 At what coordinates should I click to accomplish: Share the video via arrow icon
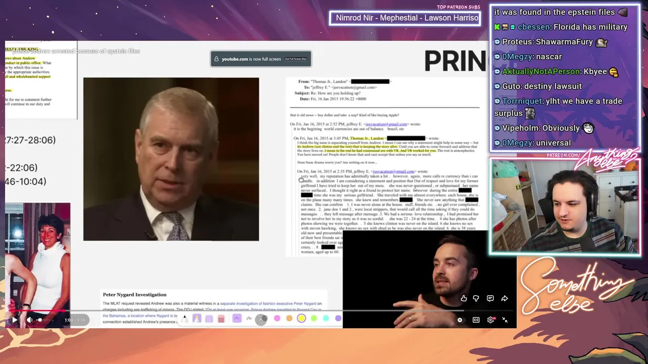click(504, 298)
